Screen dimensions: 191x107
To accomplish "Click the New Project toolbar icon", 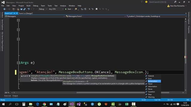I will point(13,9).
